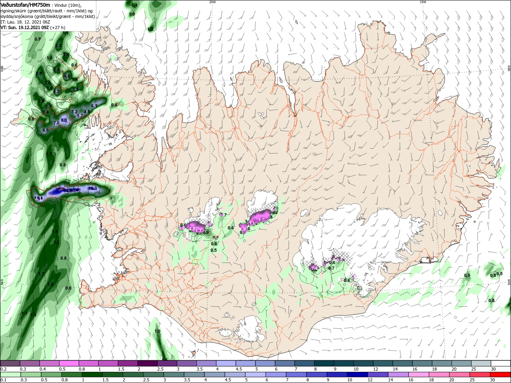Pick the dark teal snow swatch starting at 8

point(324,363)
